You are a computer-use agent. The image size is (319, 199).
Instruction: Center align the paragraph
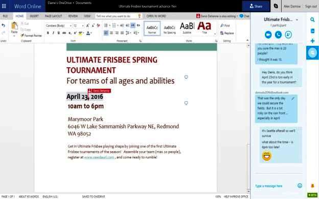(111, 33)
